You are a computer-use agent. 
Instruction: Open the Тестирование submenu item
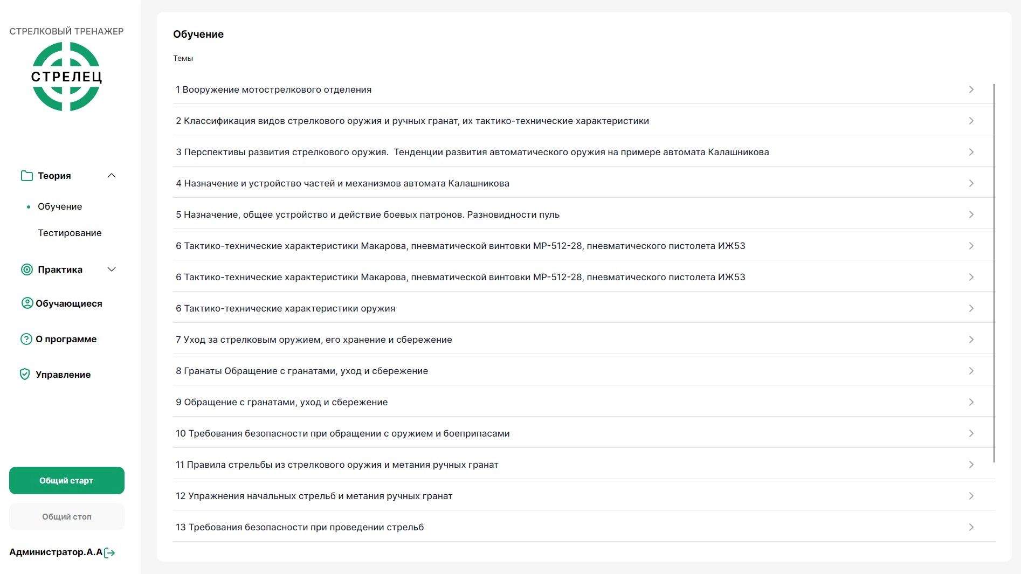click(x=70, y=233)
